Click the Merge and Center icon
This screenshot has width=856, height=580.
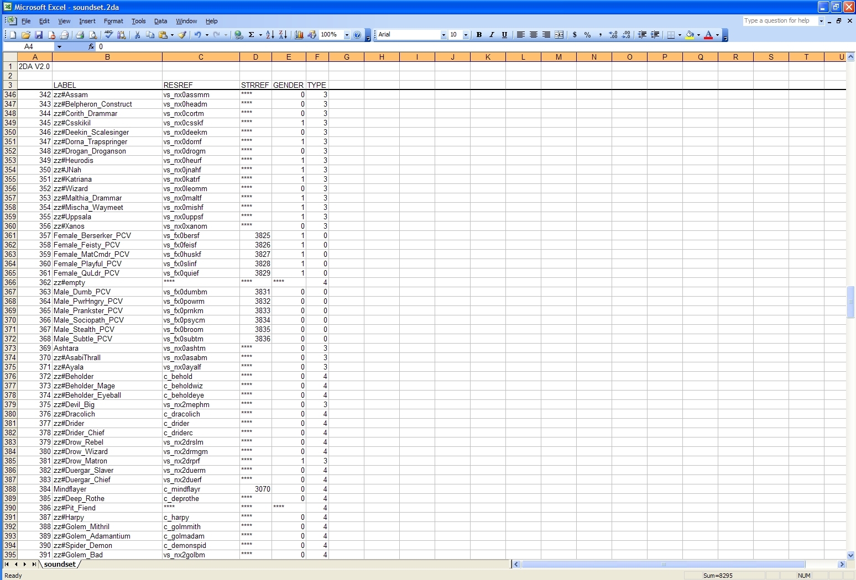coord(559,35)
